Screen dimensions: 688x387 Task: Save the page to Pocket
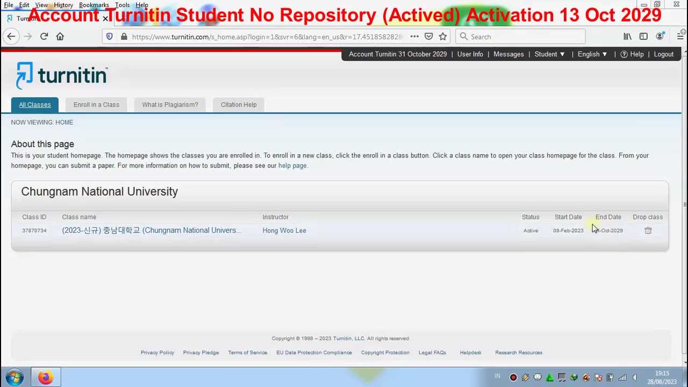pos(428,37)
